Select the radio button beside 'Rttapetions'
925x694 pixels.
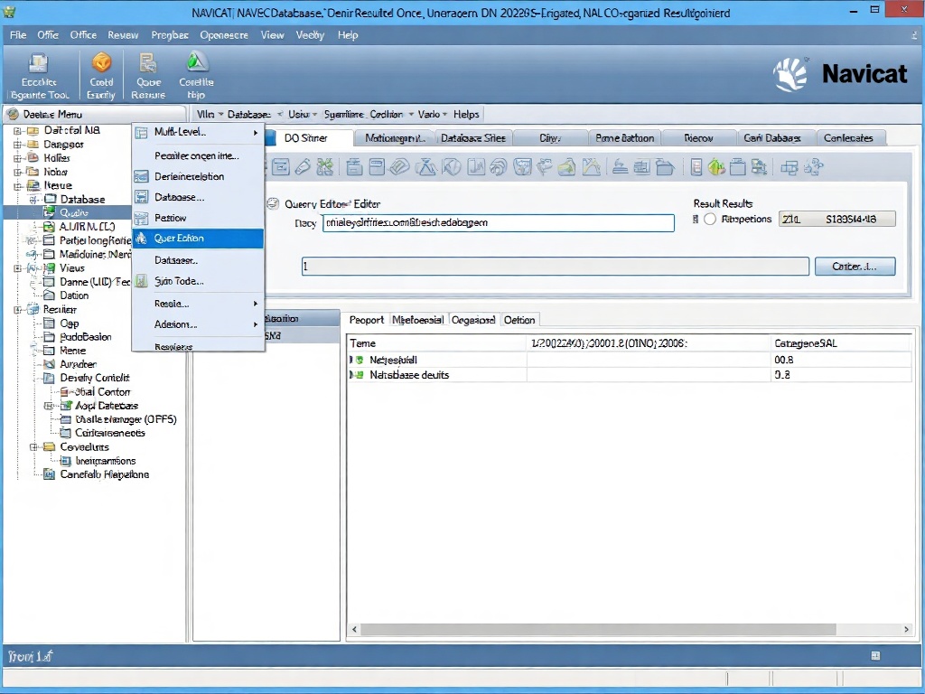pos(710,220)
